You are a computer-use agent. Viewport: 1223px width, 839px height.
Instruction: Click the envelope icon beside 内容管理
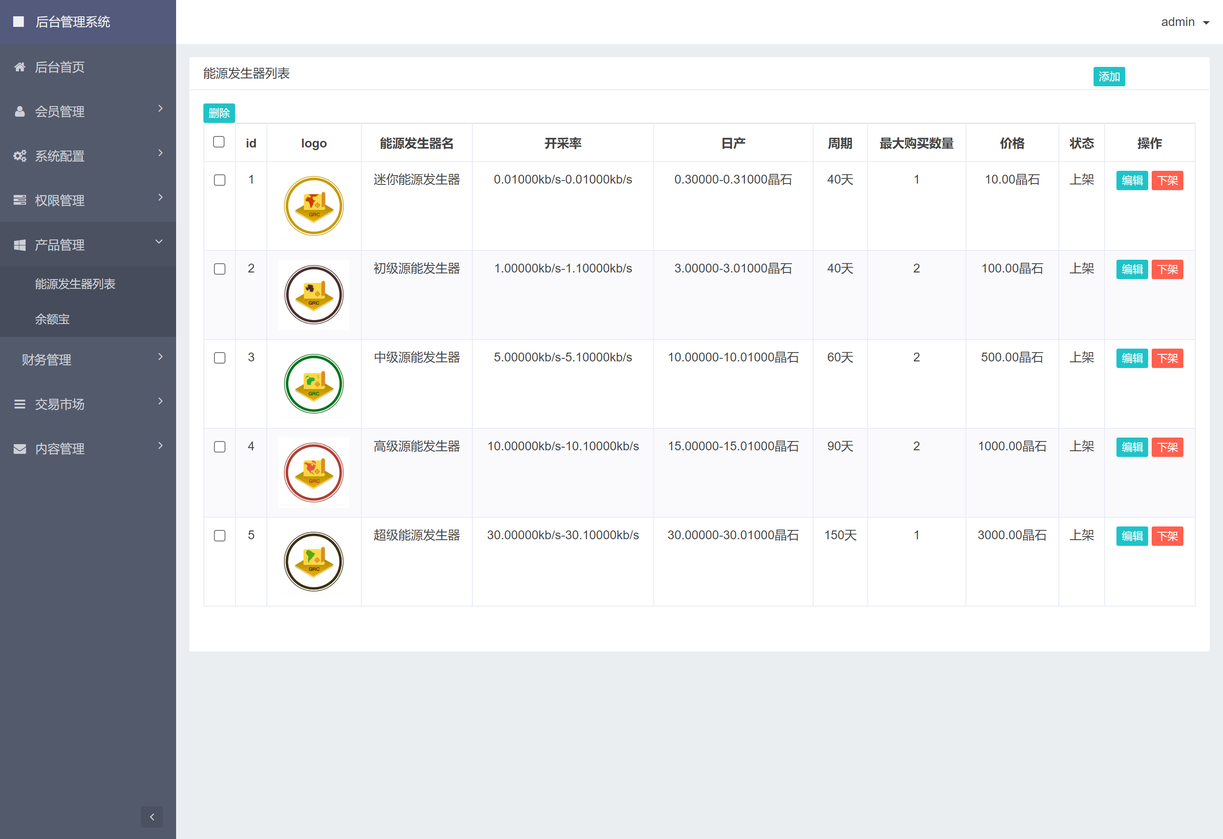(x=19, y=449)
